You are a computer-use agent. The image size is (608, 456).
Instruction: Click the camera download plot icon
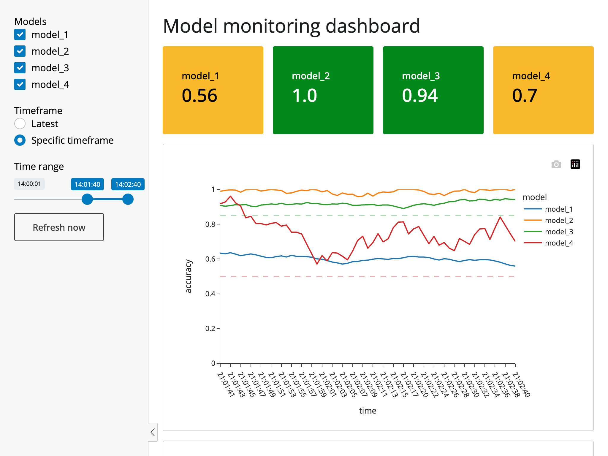(556, 164)
